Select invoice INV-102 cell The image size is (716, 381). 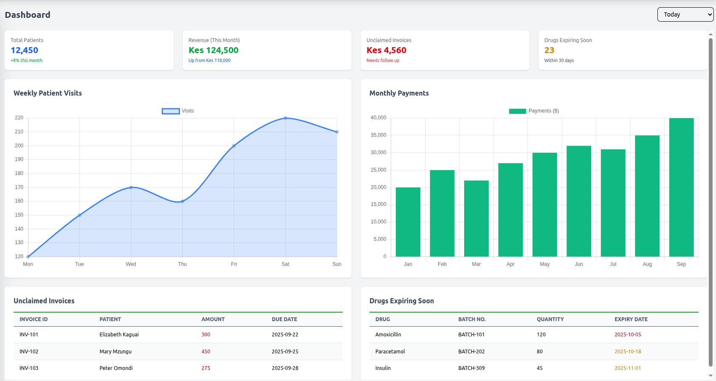(29, 352)
